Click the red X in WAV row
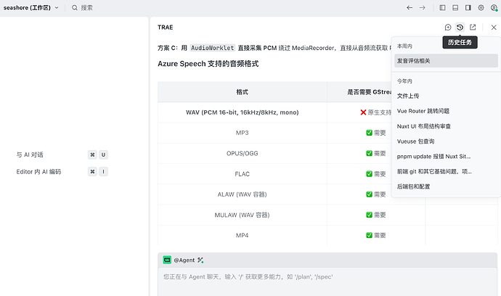Viewport: 501px width, 296px height. [x=363, y=112]
